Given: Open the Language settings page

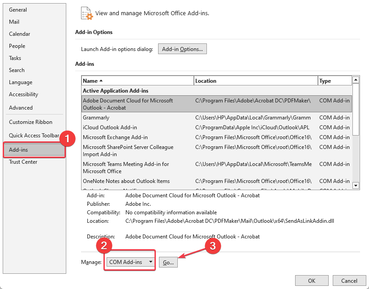Looking at the screenshot, I should [x=20, y=82].
